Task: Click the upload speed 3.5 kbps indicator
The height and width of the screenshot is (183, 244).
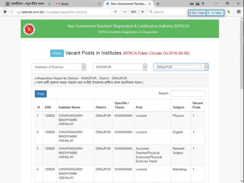Action: click(x=215, y=13)
